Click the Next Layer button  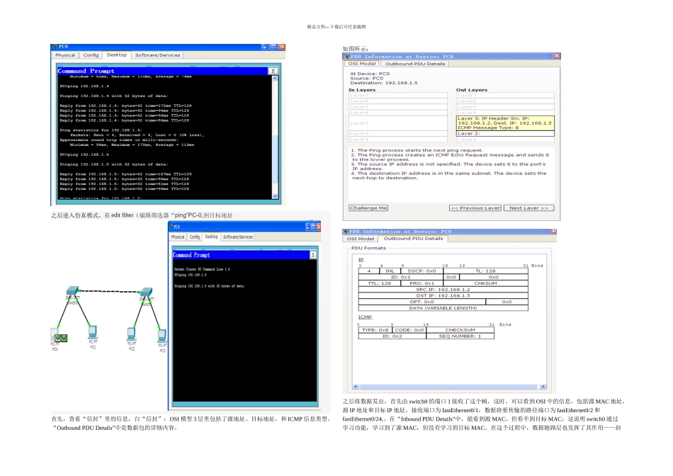[528, 208]
